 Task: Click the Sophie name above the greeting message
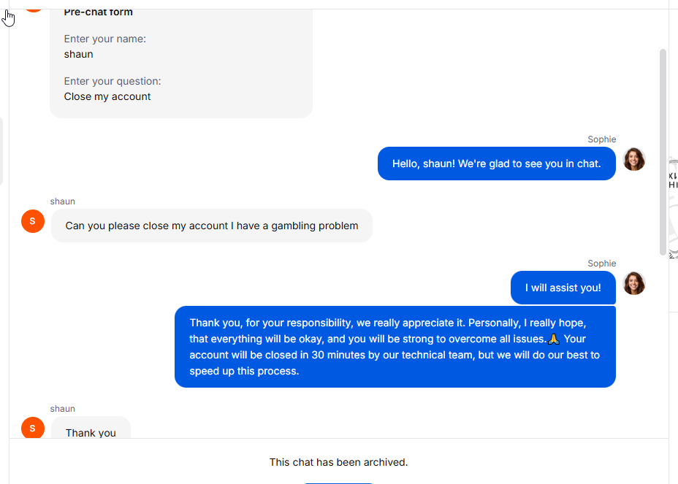(601, 139)
